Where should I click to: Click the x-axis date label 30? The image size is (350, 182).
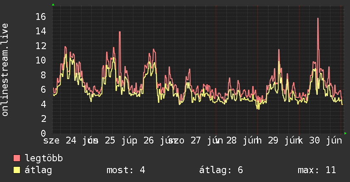314,141
